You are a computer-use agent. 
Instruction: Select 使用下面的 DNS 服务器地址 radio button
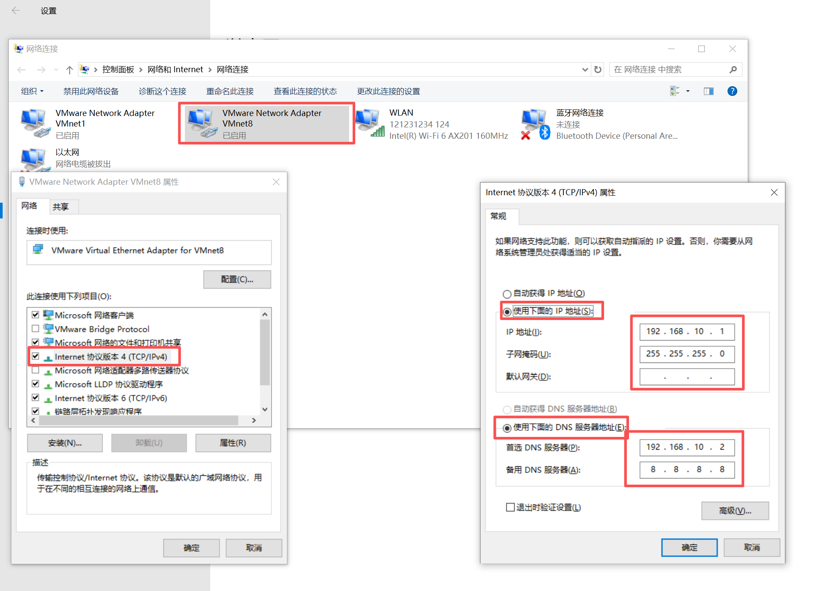click(x=507, y=428)
